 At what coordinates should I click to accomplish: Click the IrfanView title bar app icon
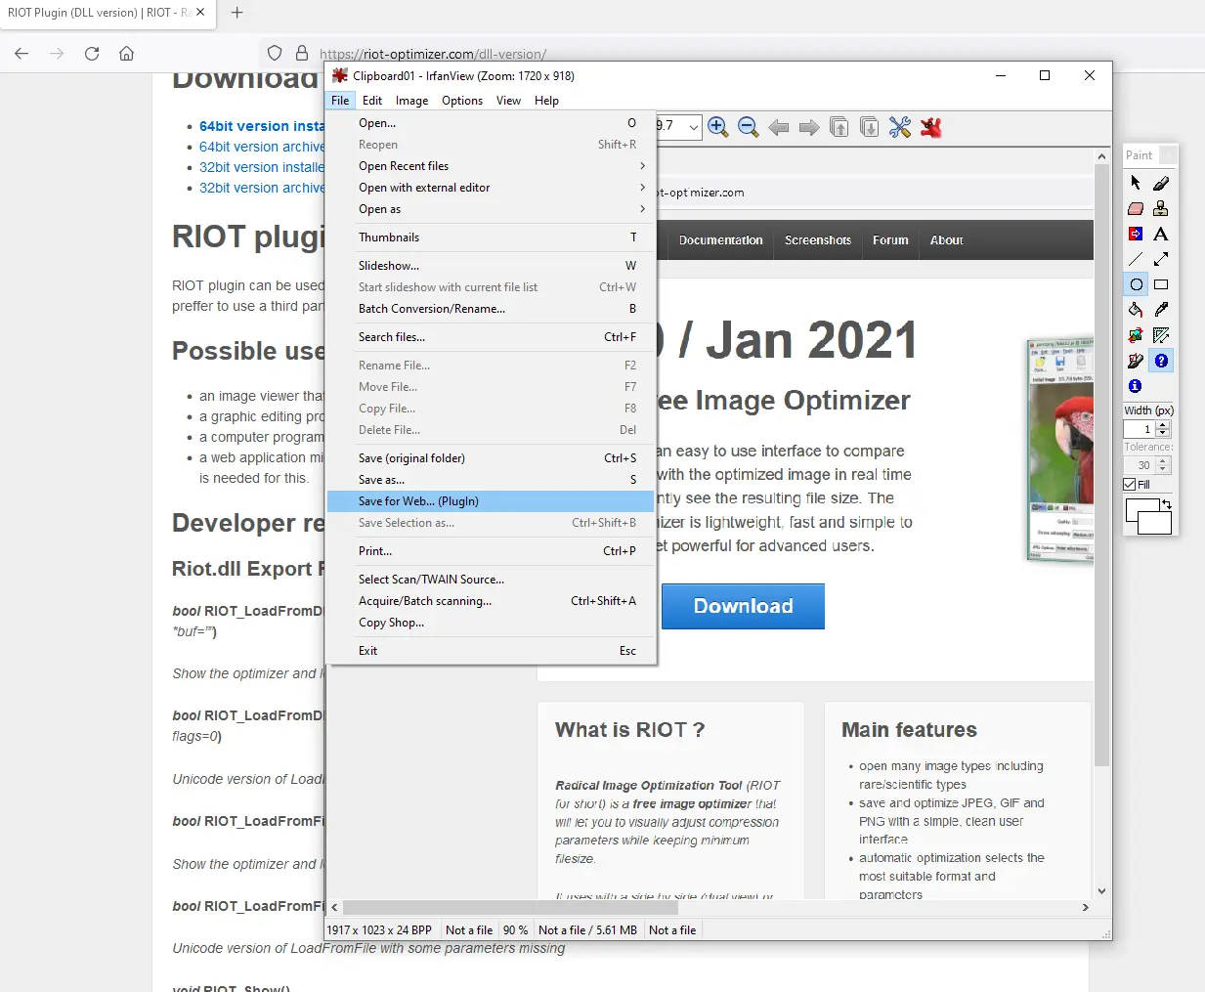[x=339, y=75]
